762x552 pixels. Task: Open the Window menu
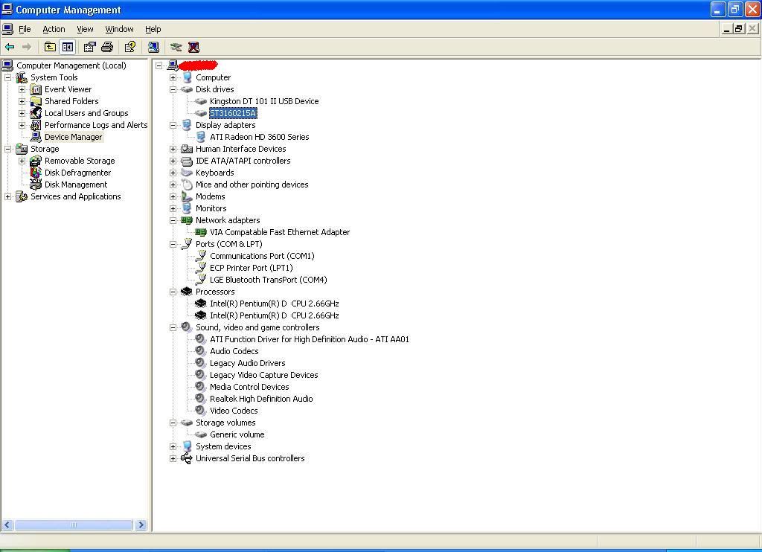(x=120, y=29)
